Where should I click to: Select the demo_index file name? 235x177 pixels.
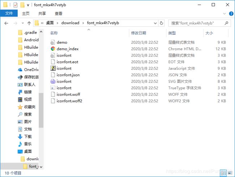pyautogui.click(x=68, y=49)
